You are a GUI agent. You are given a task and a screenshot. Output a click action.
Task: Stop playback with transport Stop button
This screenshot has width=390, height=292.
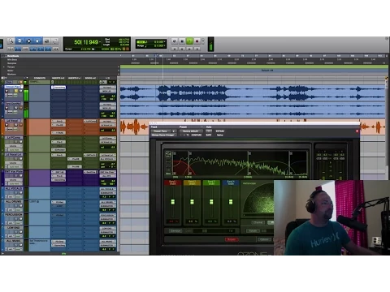click(x=182, y=41)
